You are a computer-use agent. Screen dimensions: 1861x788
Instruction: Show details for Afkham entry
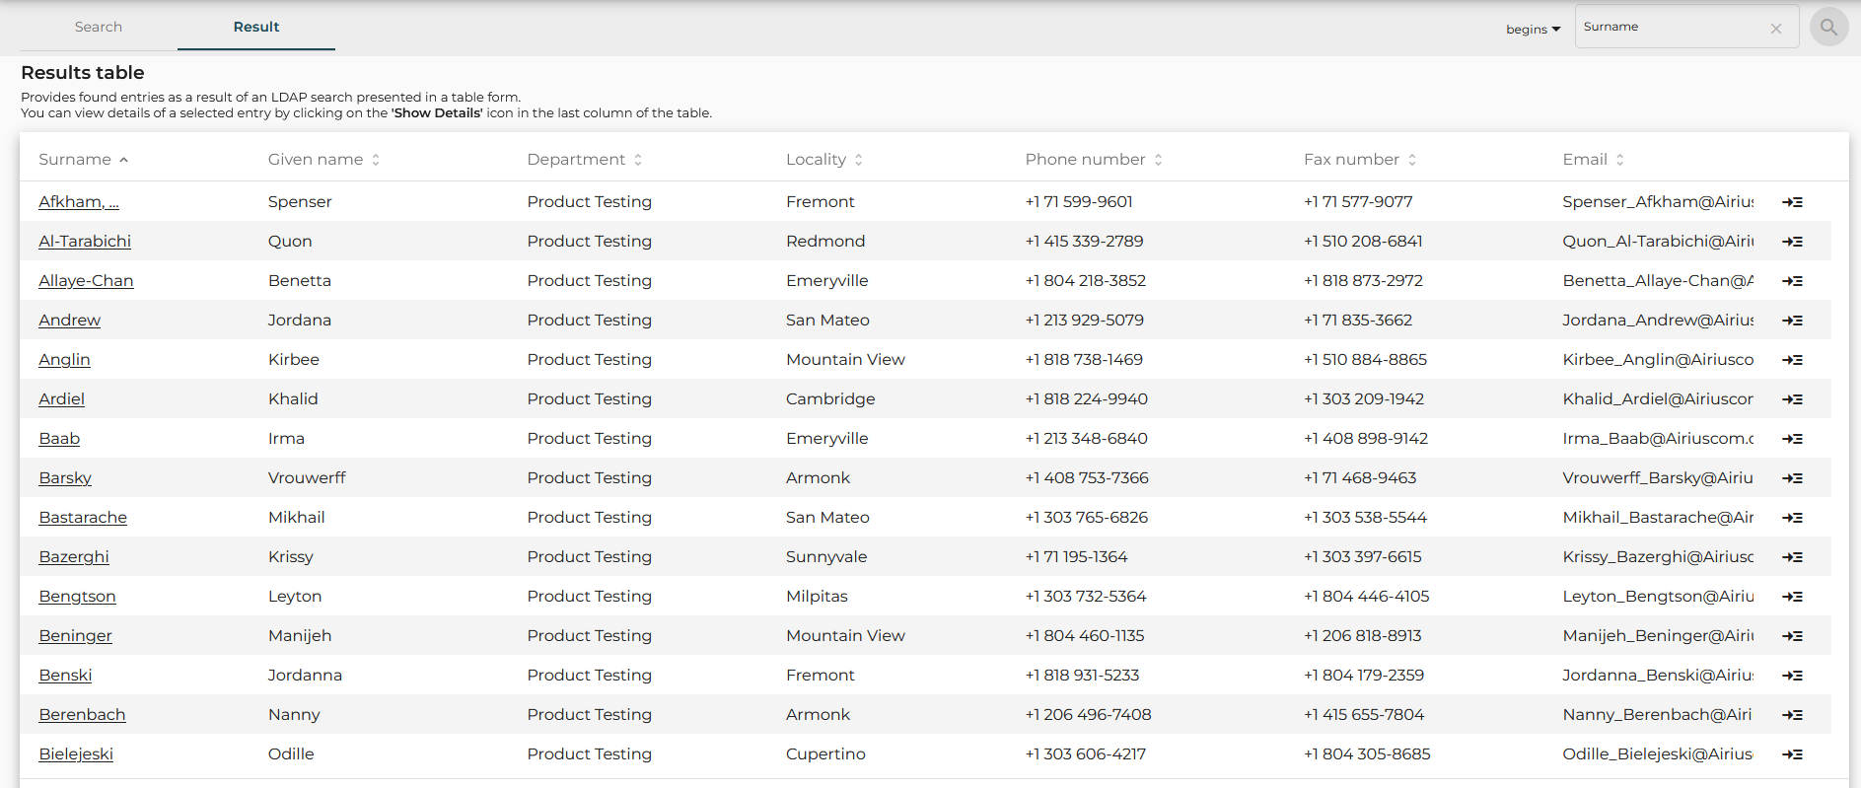[x=1792, y=202]
